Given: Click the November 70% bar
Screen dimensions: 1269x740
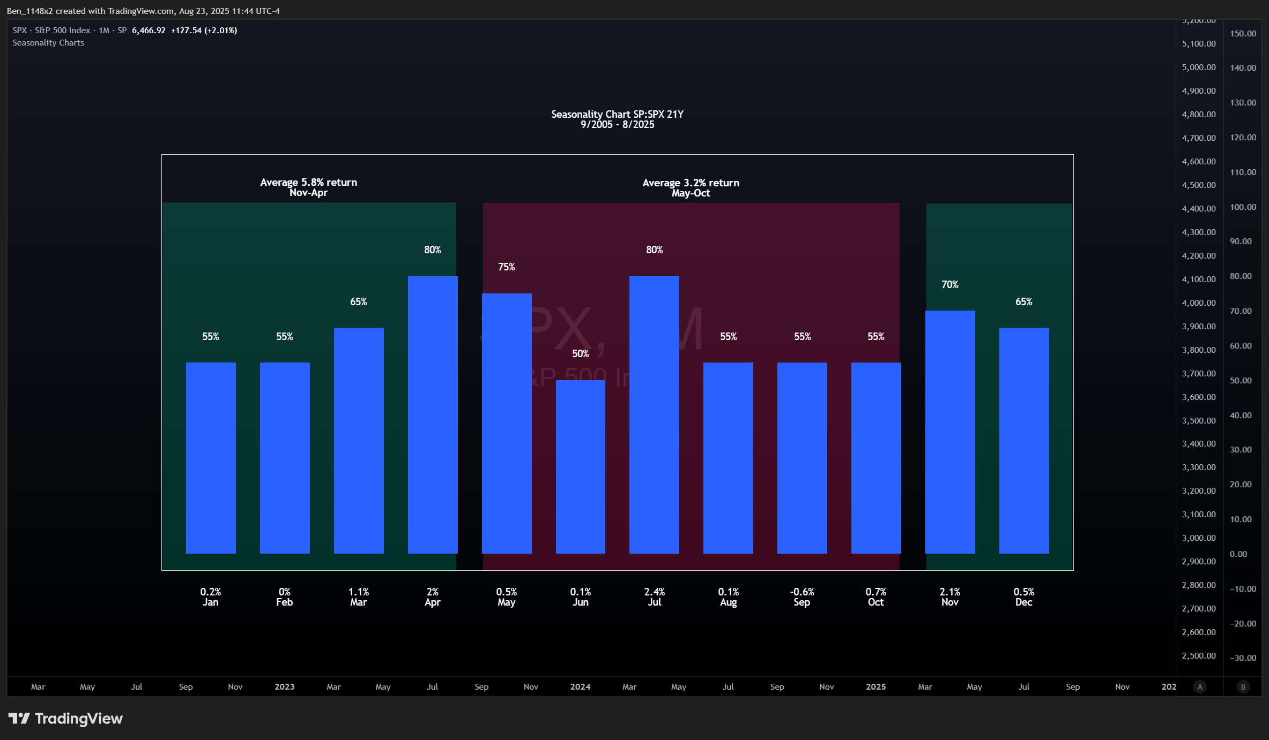Looking at the screenshot, I should (x=950, y=432).
